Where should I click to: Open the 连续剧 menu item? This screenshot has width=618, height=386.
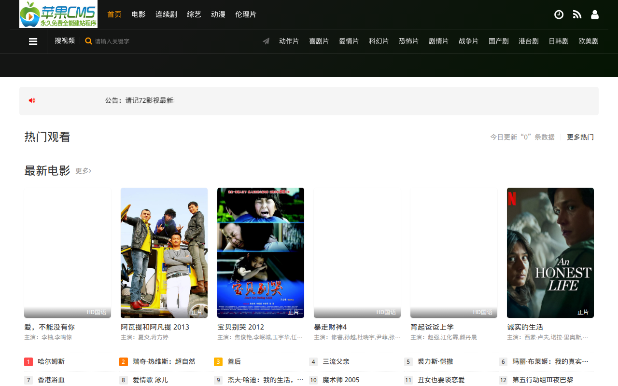(x=166, y=14)
